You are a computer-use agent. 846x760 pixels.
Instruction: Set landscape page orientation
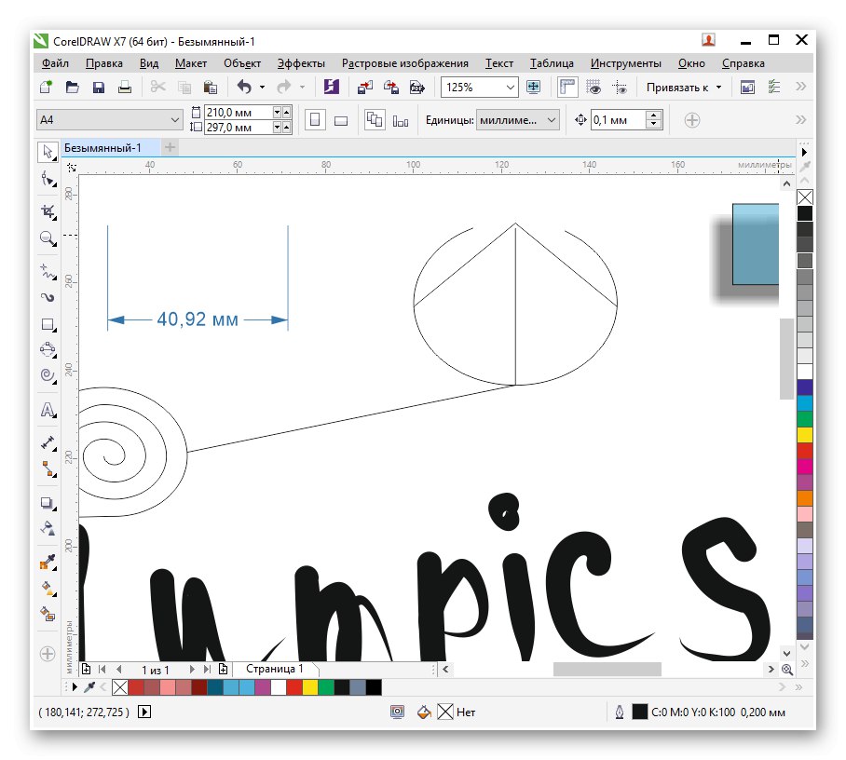coord(341,120)
